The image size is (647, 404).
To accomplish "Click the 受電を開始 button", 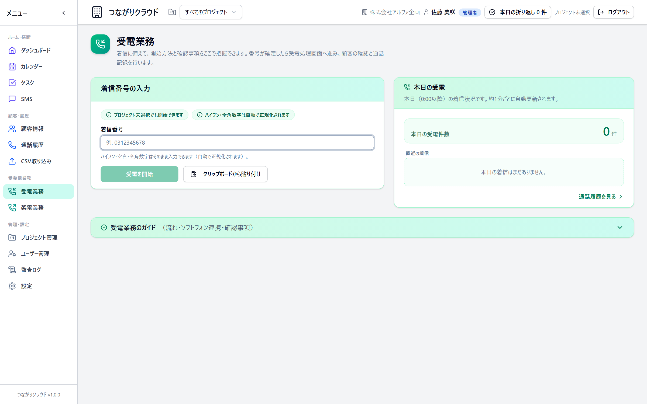I will click(139, 174).
